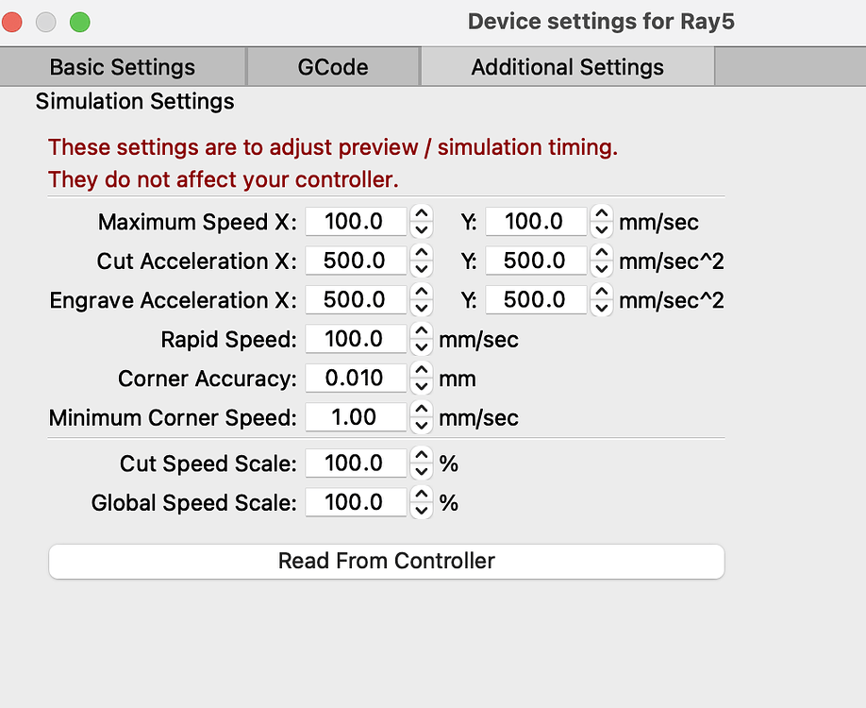Click the Rapid Speed value field
Viewport: 866px width, 708px height.
[356, 338]
